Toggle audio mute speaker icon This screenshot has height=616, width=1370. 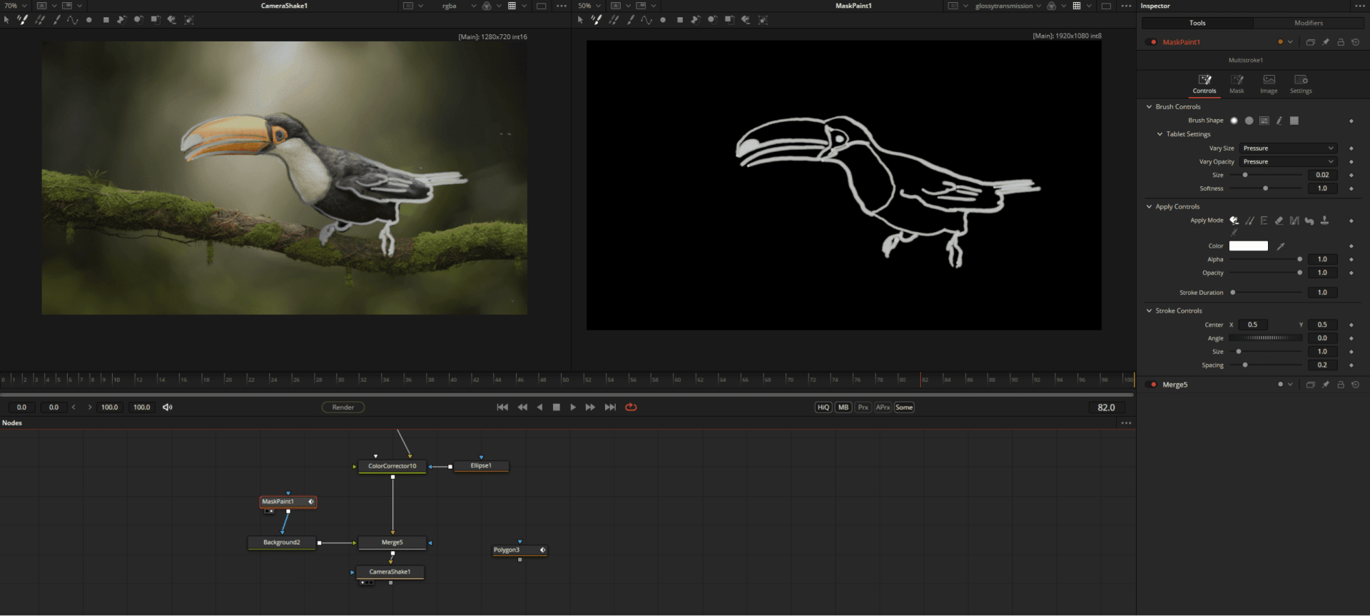tap(168, 408)
